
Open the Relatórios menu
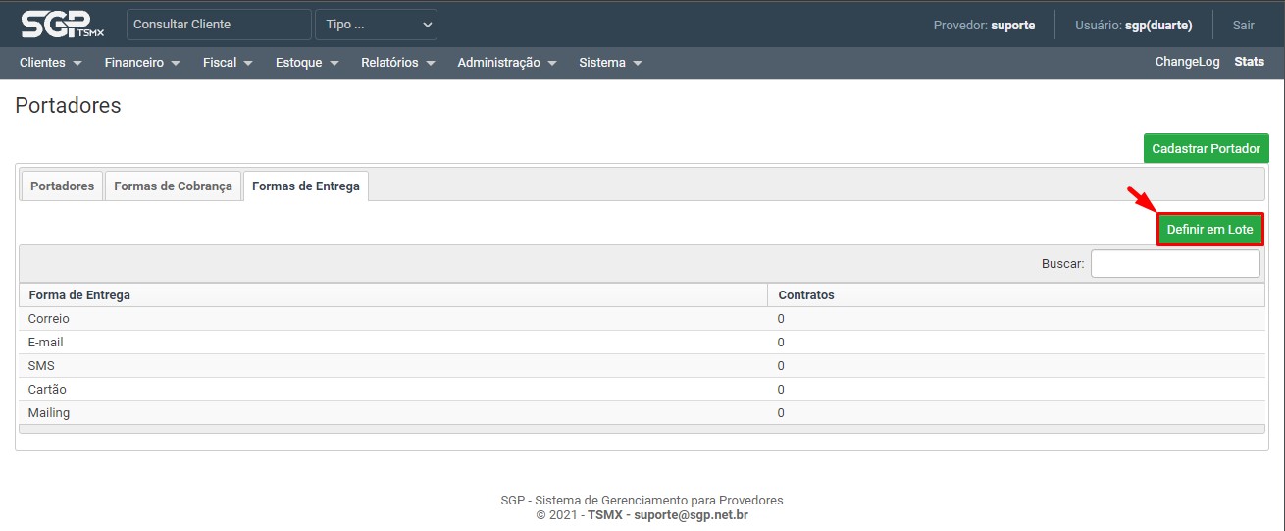(x=397, y=63)
